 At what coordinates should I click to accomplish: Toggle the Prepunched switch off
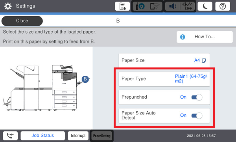coord(197,97)
